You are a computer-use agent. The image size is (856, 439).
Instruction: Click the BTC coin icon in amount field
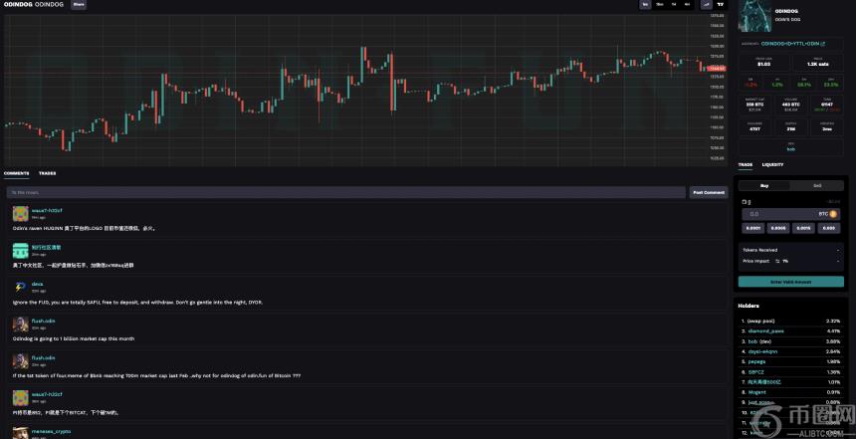coord(834,213)
